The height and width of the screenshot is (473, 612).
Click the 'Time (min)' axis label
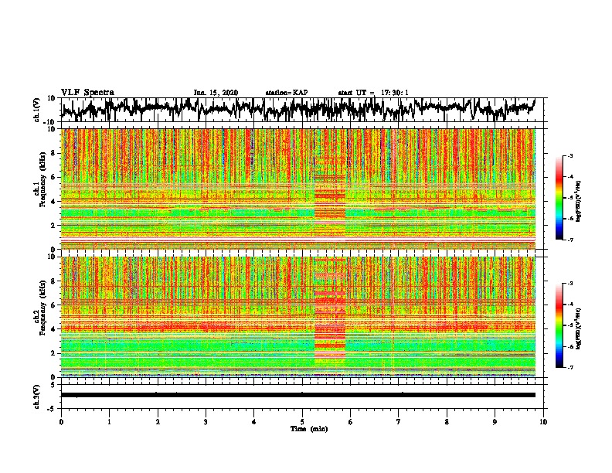coord(309,429)
